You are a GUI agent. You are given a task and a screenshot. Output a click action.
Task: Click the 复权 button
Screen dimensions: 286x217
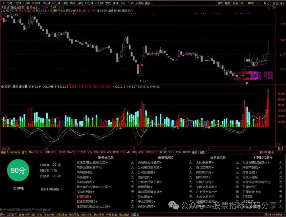pyautogui.click(x=220, y=3)
